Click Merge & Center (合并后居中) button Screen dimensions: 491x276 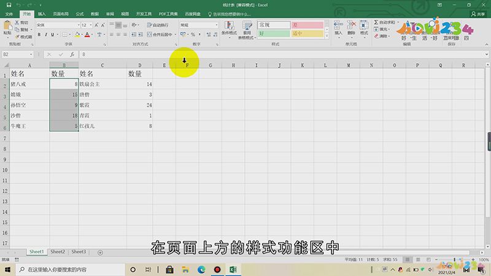[x=160, y=34]
